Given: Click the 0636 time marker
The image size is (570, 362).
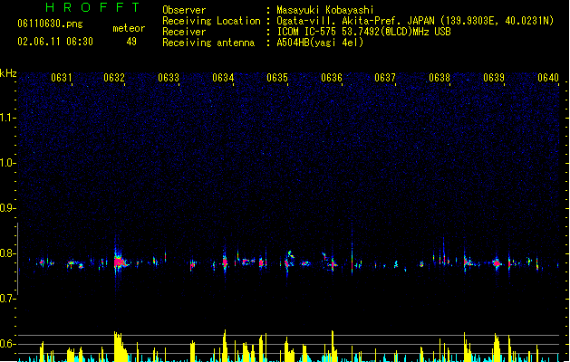Looking at the screenshot, I should tap(332, 78).
